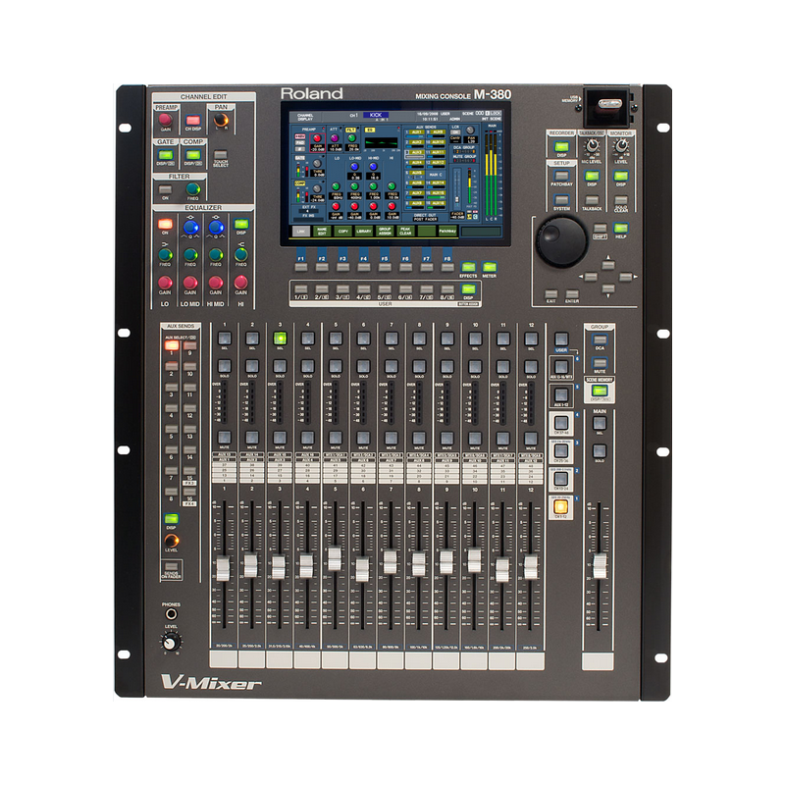Switch to the USER layer button
This screenshot has height=785, width=785.
[x=561, y=339]
